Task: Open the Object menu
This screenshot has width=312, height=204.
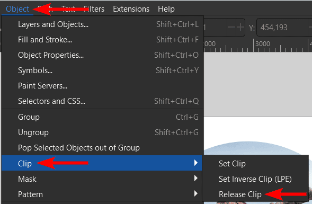Action: tap(17, 9)
